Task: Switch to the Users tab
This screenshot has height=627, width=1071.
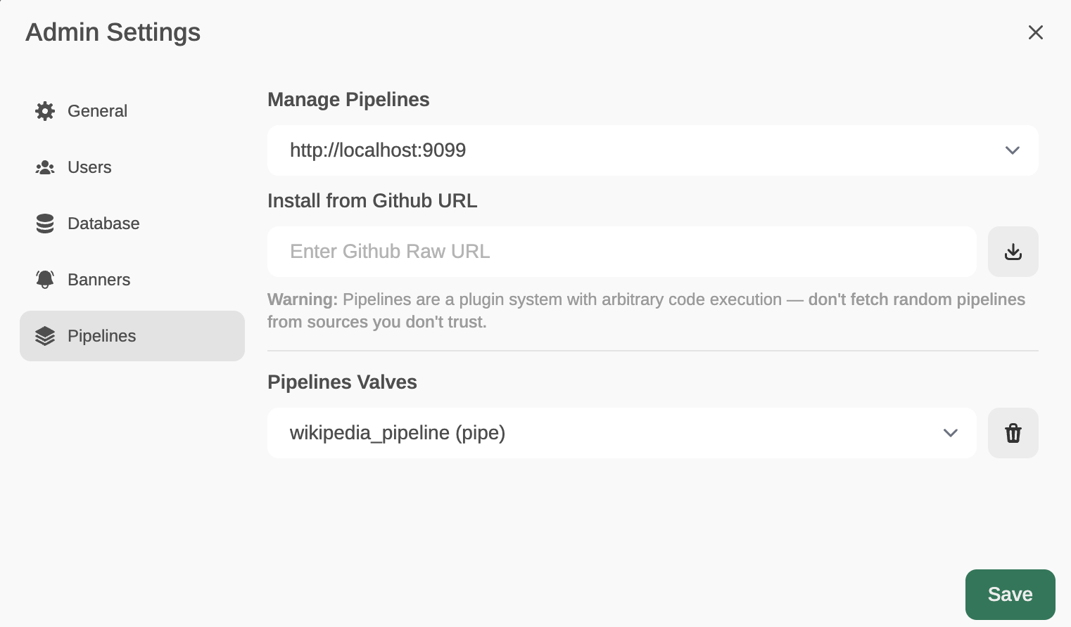Action: 132,167
